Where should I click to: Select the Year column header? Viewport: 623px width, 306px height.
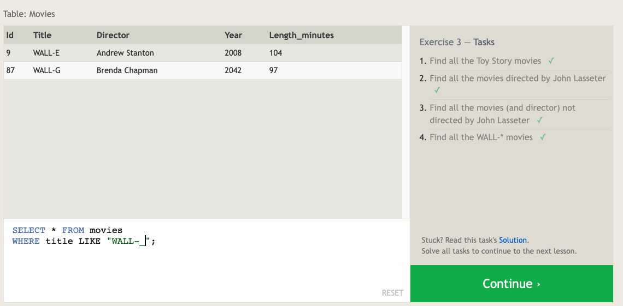pyautogui.click(x=233, y=35)
